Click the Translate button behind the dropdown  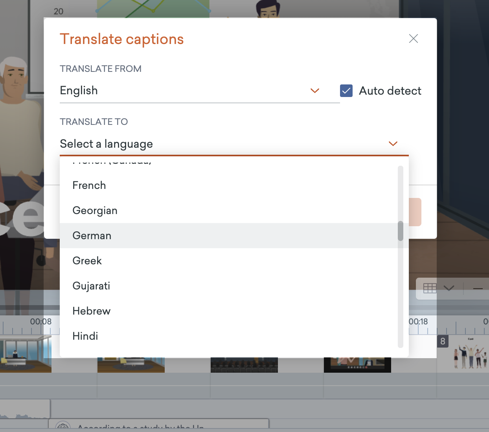[415, 212]
